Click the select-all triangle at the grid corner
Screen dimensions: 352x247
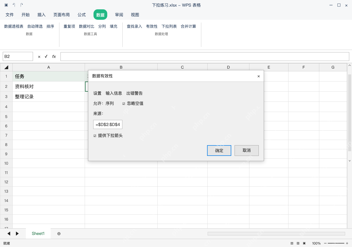(x=6, y=67)
